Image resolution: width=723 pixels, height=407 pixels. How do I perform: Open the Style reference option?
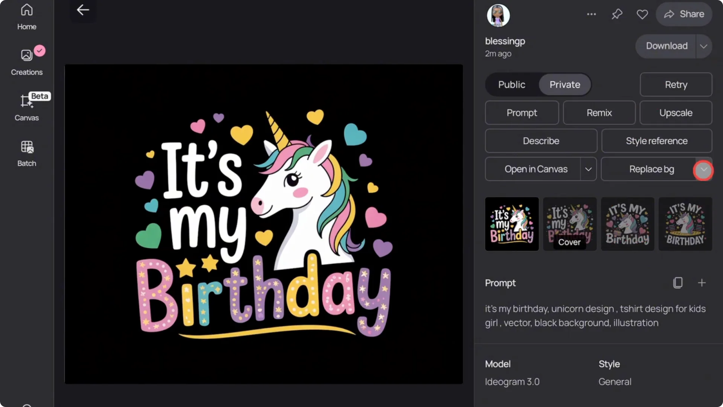coord(656,141)
